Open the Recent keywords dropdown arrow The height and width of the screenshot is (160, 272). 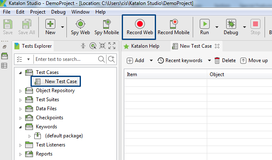pyautogui.click(x=209, y=60)
